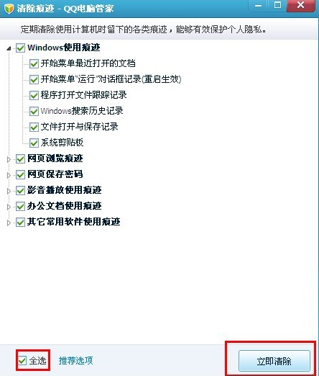Expand the 影音播放使用痕迹 node
The width and height of the screenshot is (319, 376).
click(x=9, y=191)
